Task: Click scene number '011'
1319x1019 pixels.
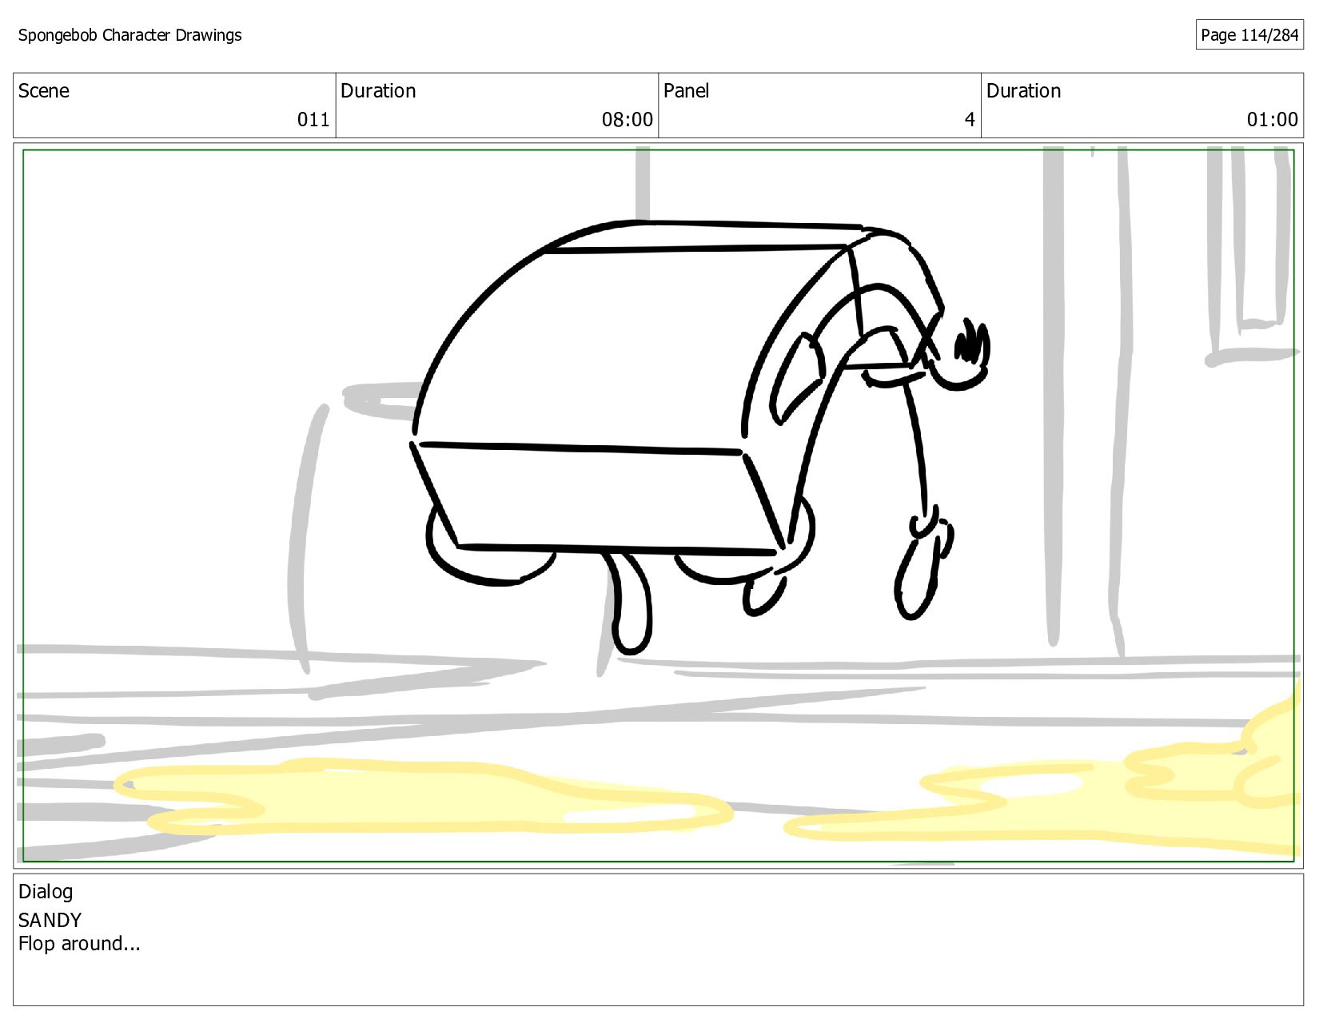Action: coord(313,120)
